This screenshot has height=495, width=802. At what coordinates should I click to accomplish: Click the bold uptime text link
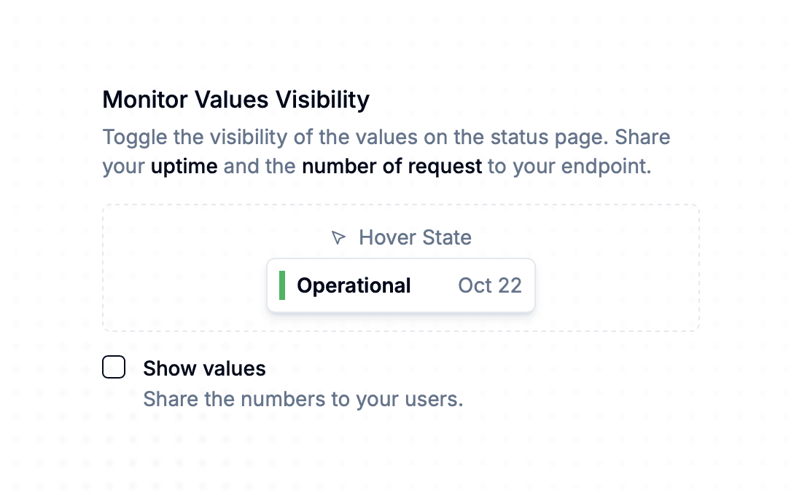coord(183,166)
